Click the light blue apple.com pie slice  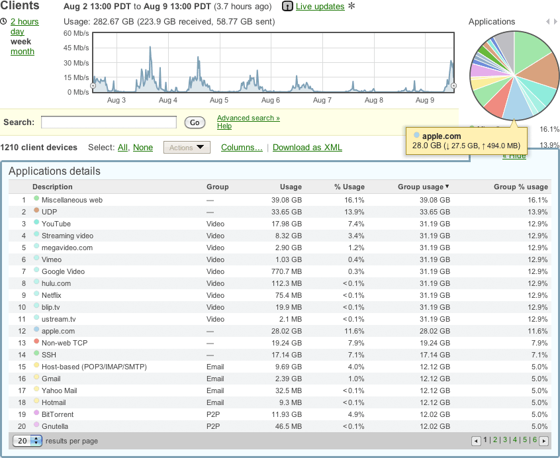[x=516, y=103]
